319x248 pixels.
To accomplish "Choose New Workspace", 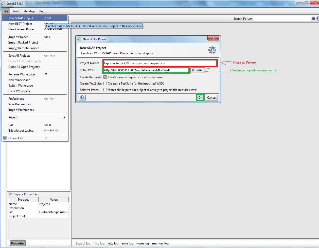I will [35, 80].
